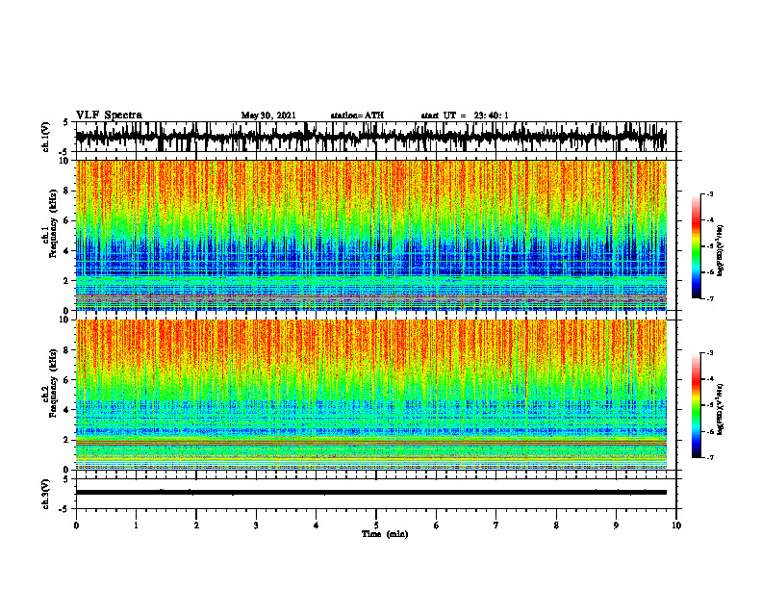762x589 pixels.
Task: Click ch.1 frequency tick label "6"
Action: 66,221
